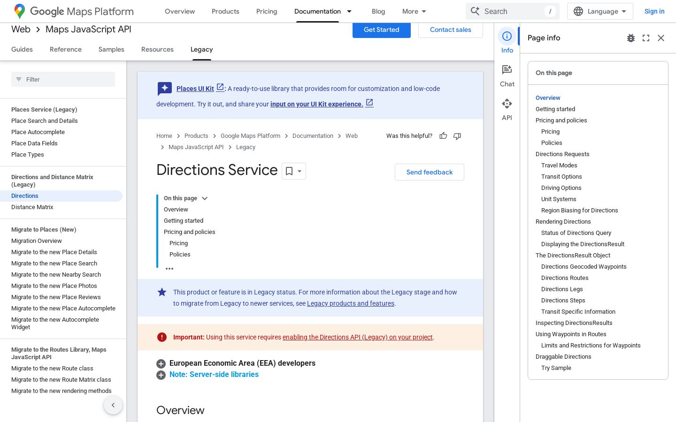
Task: Jump to Draggable Directions in Page info
Action: coord(563,357)
